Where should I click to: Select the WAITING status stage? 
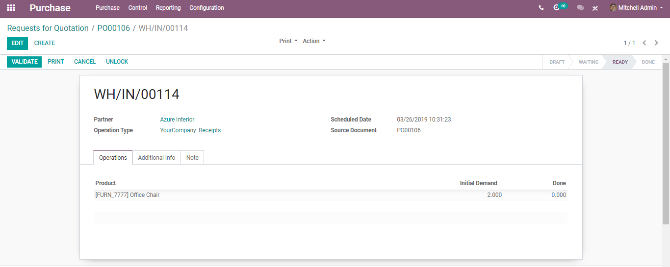click(588, 62)
